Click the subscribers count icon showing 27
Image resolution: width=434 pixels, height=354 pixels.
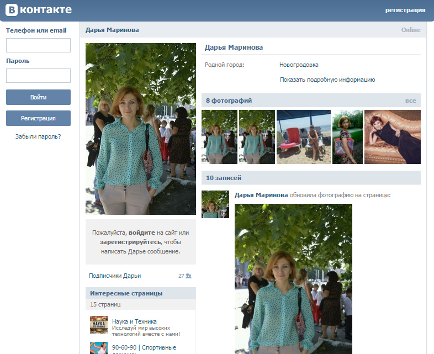[x=188, y=276]
